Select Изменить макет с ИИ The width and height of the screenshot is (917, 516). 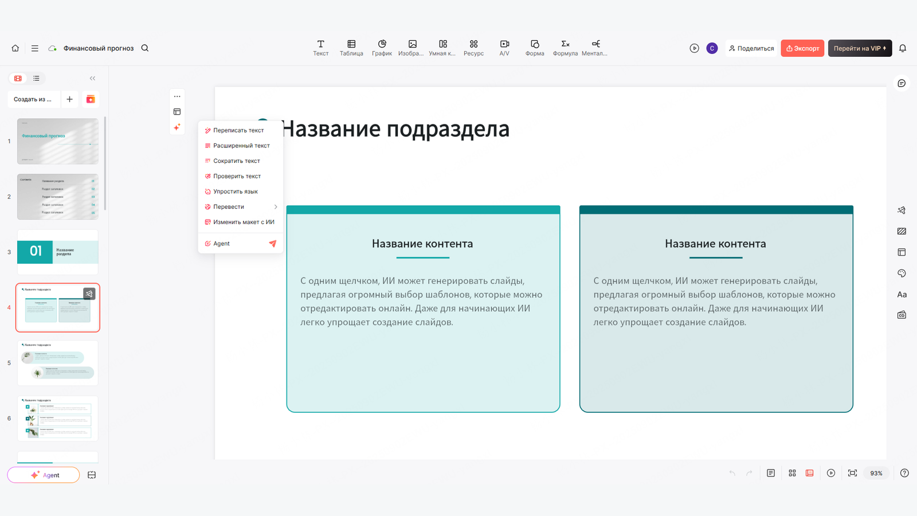[241, 222]
